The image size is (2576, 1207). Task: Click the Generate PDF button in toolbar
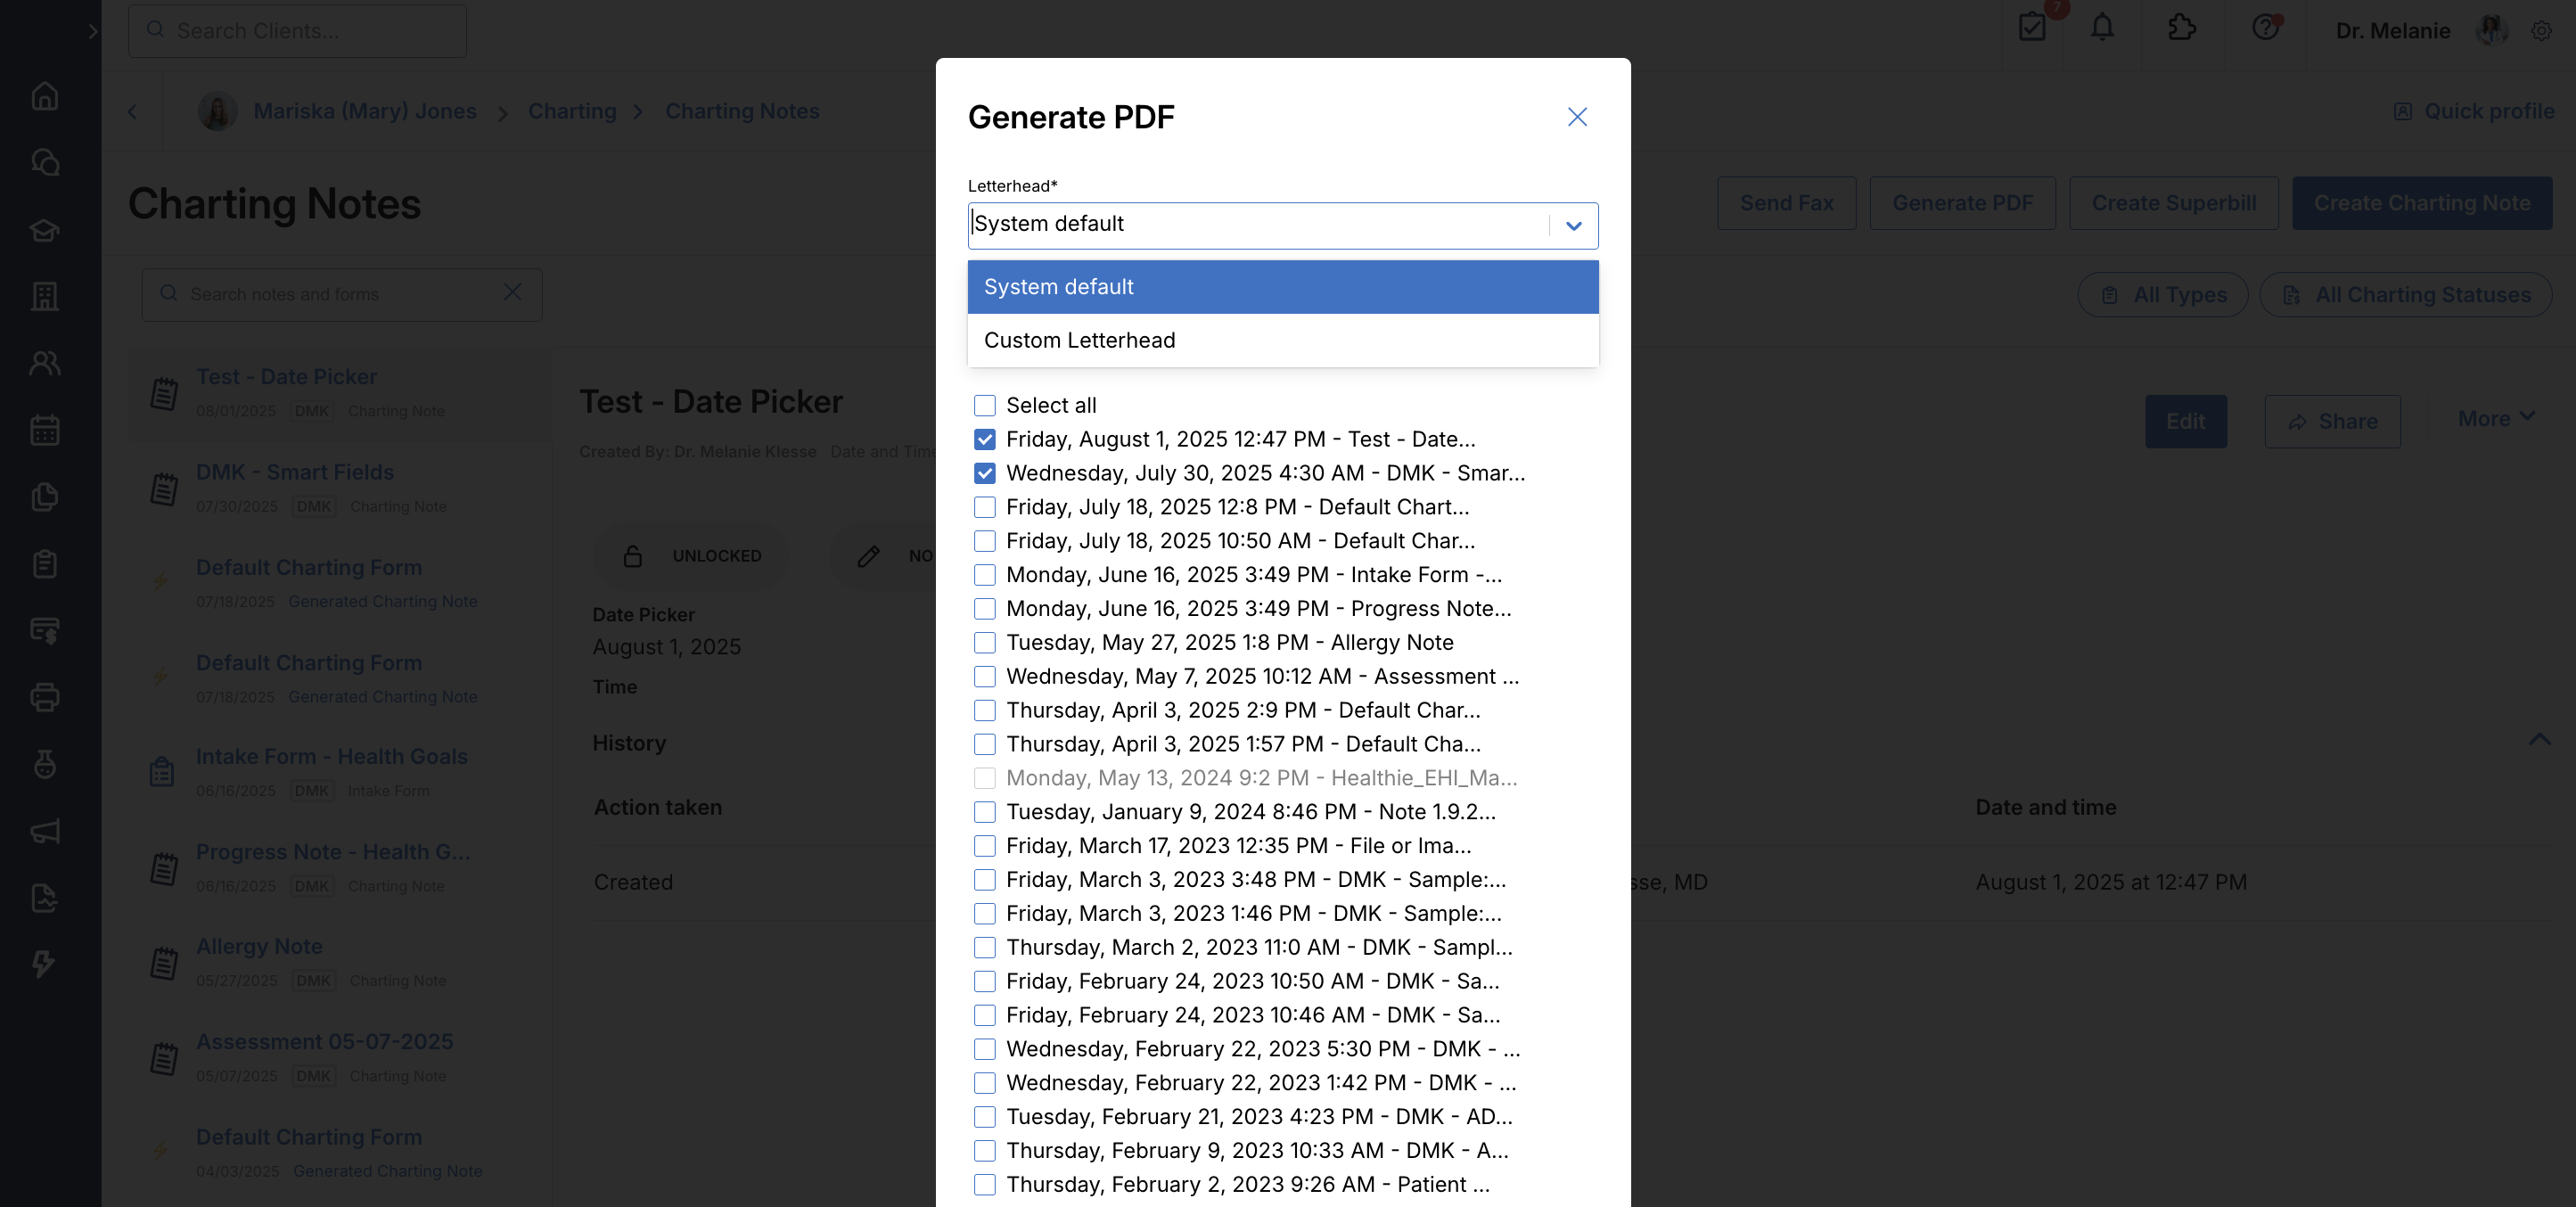click(x=1962, y=203)
